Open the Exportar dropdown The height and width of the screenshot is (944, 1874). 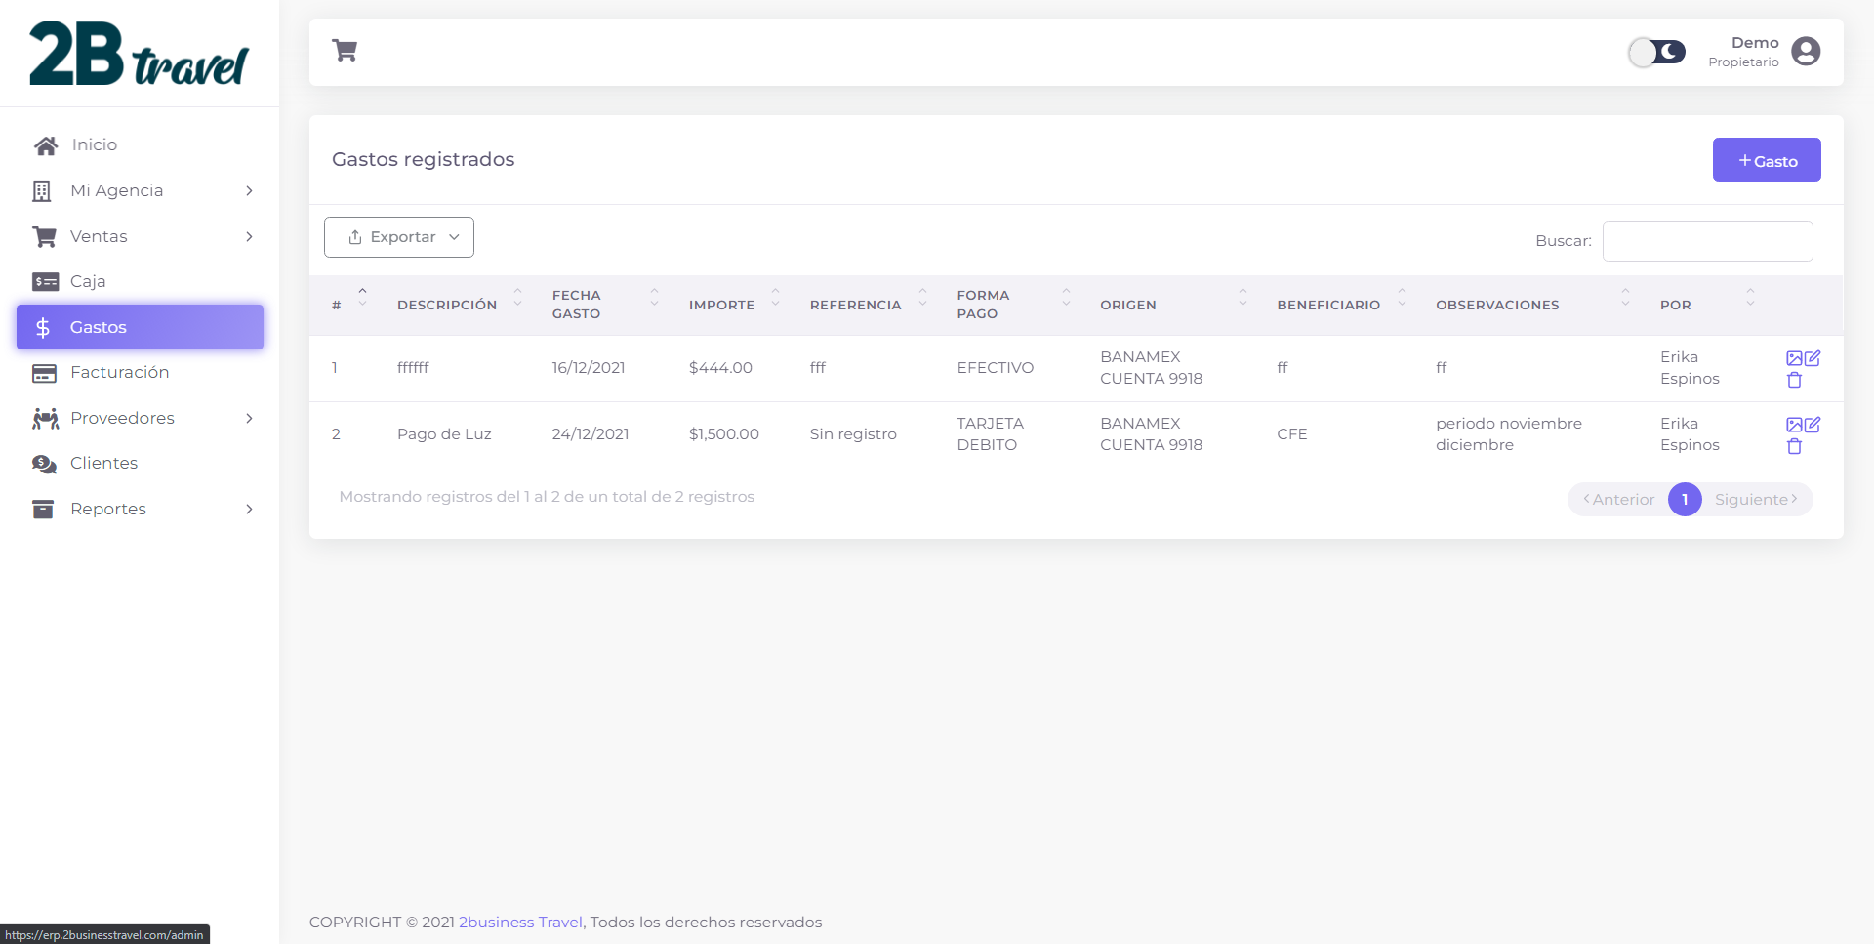coord(399,237)
